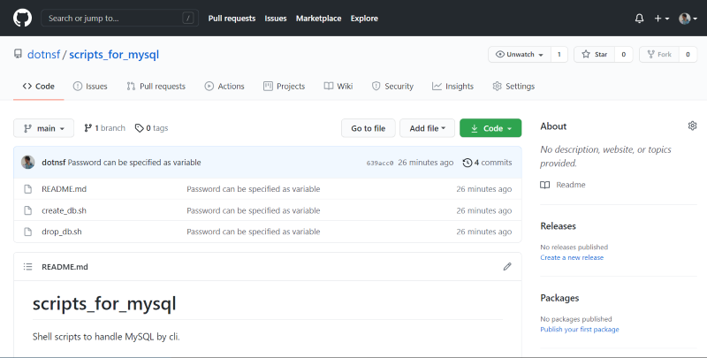View the 0 tags link
Image resolution: width=707 pixels, height=358 pixels.
[151, 128]
